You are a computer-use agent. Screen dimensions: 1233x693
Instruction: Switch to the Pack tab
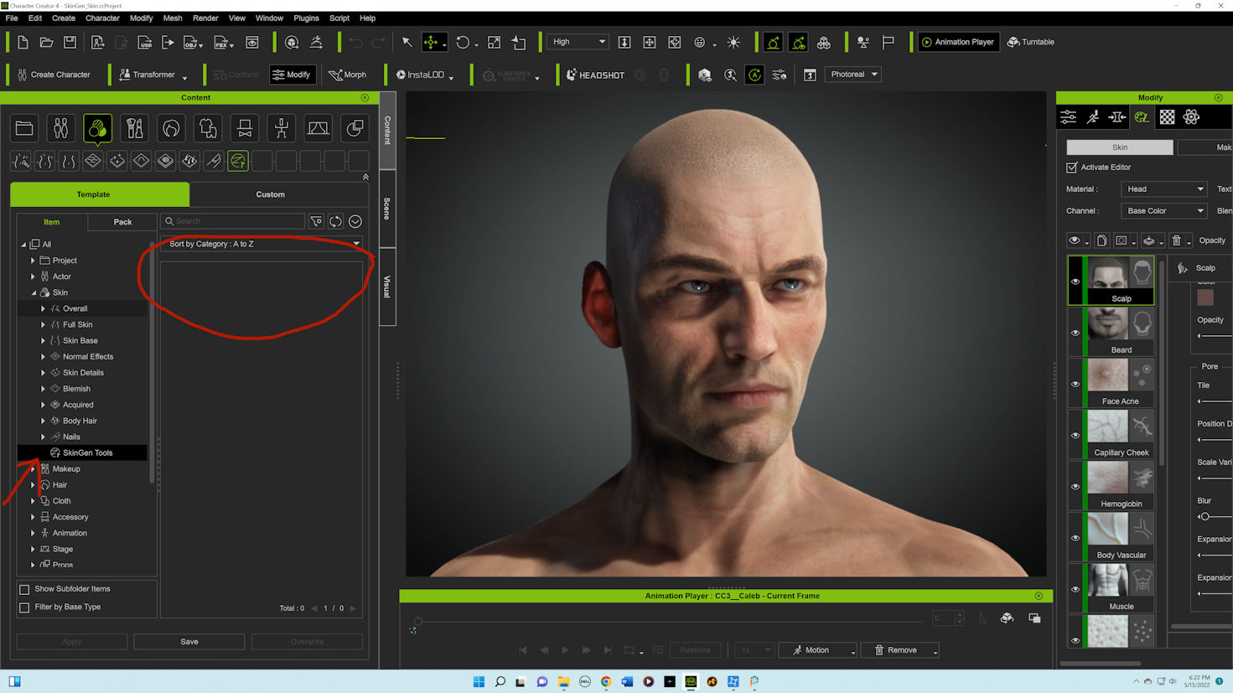(x=122, y=222)
